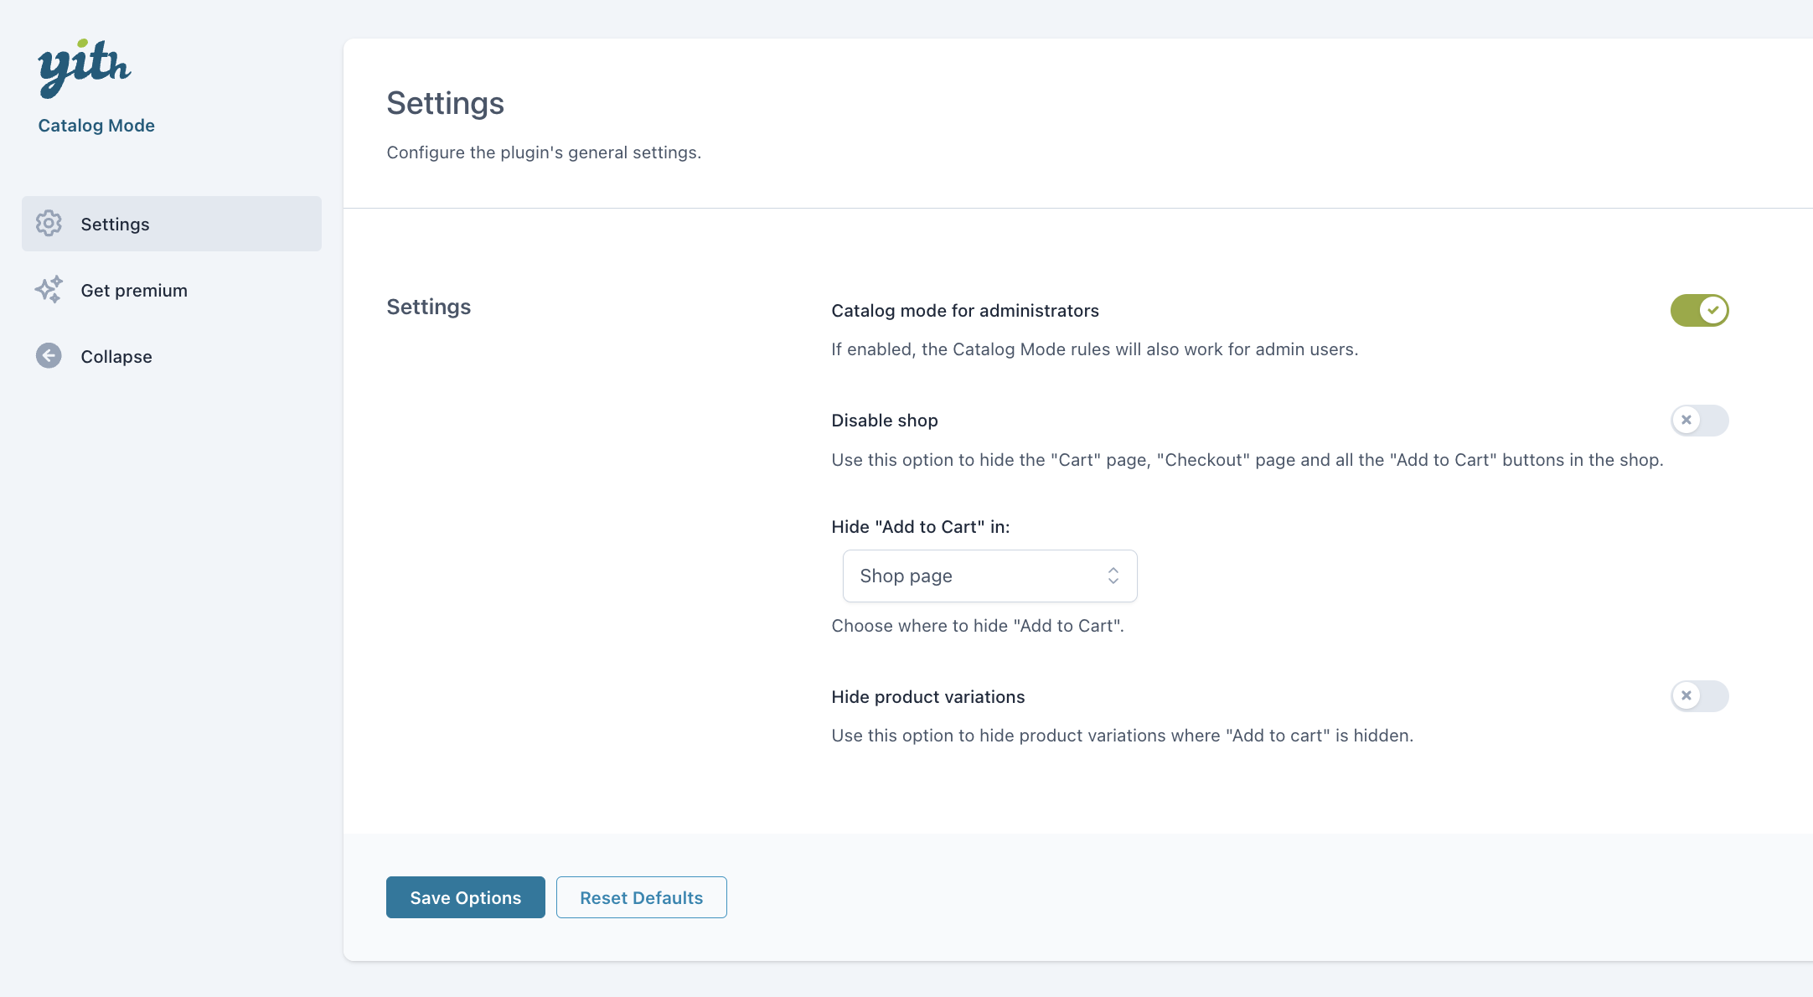Click Save Options button
Screen dimensions: 1813x997
click(x=465, y=896)
